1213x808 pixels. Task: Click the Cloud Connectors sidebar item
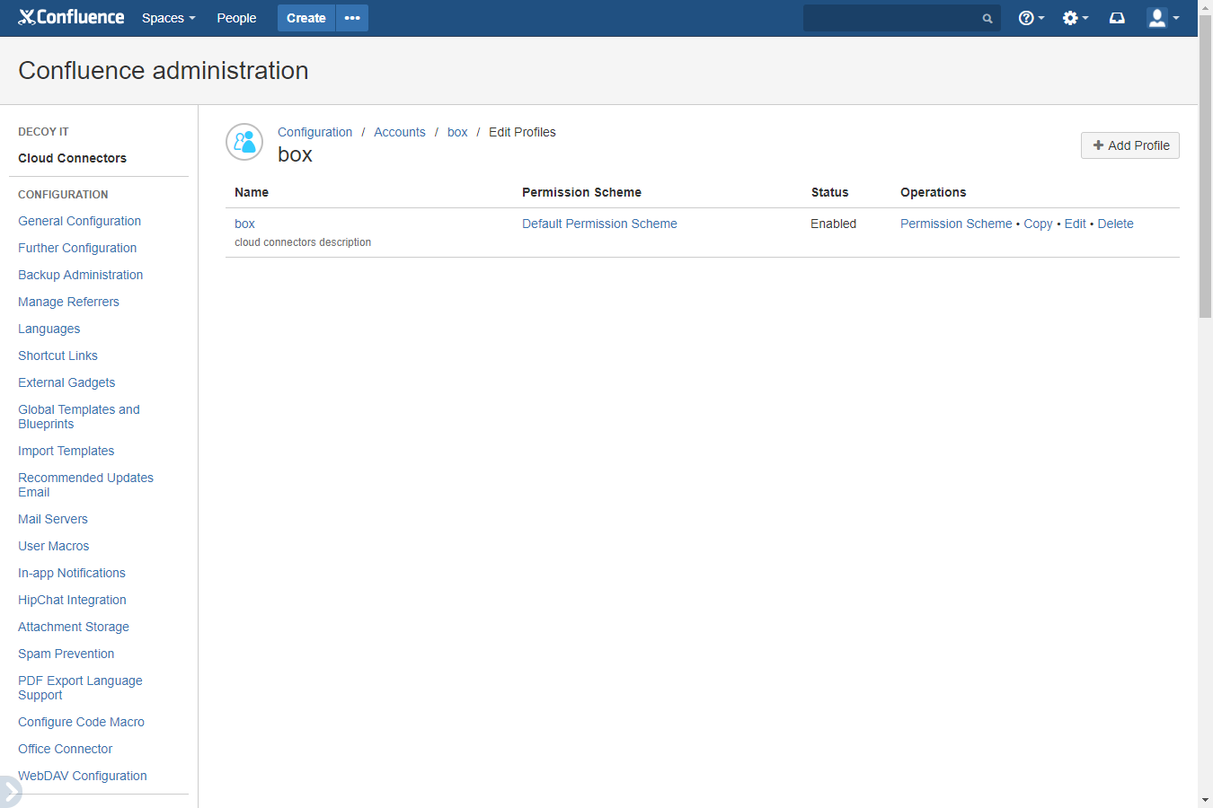point(72,158)
